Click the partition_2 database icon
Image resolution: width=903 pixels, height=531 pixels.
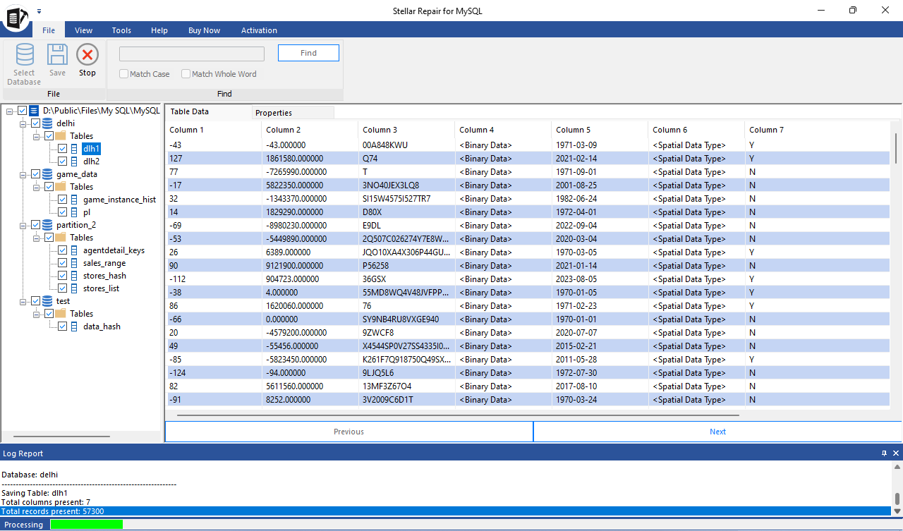tap(47, 225)
